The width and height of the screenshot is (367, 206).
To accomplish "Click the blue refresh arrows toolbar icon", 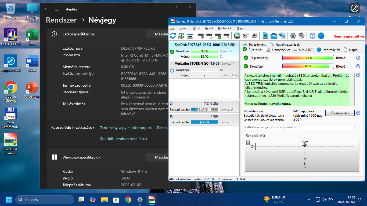I will (x=173, y=35).
